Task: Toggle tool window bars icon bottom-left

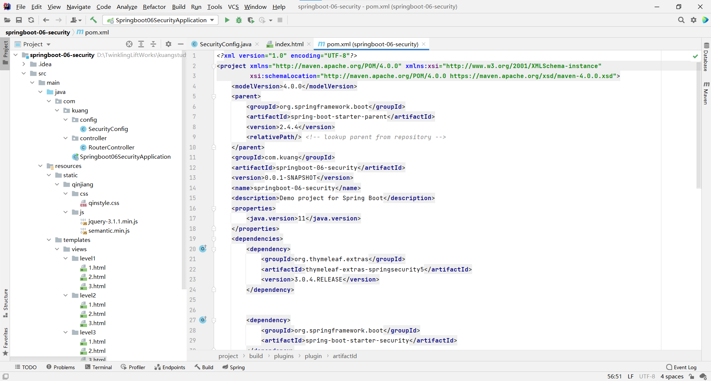Action: click(6, 377)
